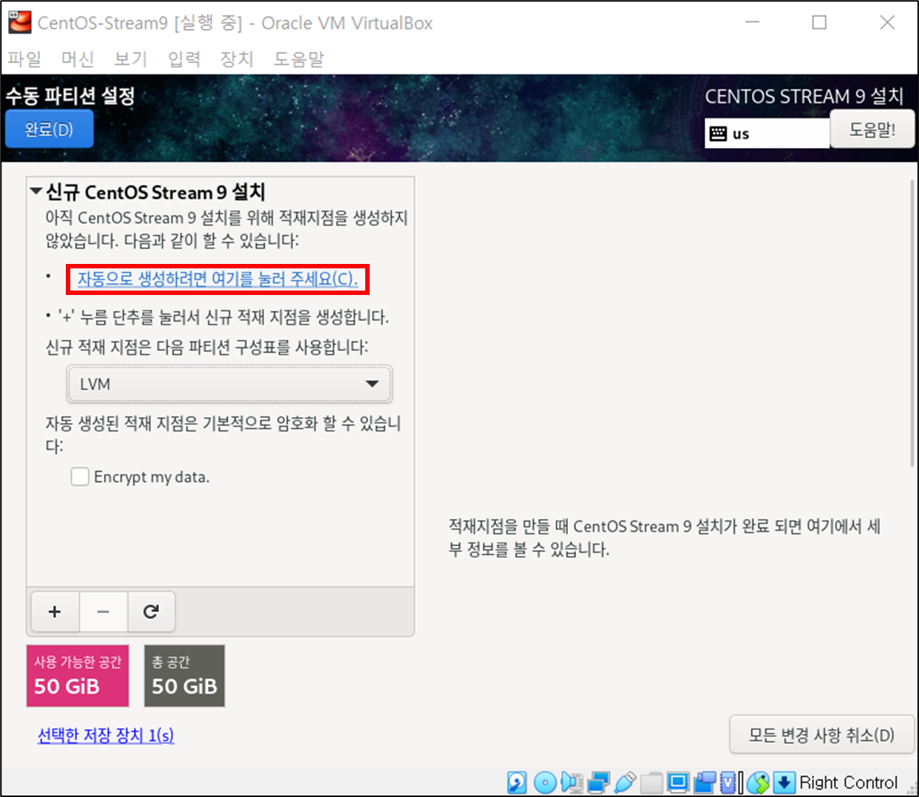Click the network adapters icon in status bar

[598, 782]
